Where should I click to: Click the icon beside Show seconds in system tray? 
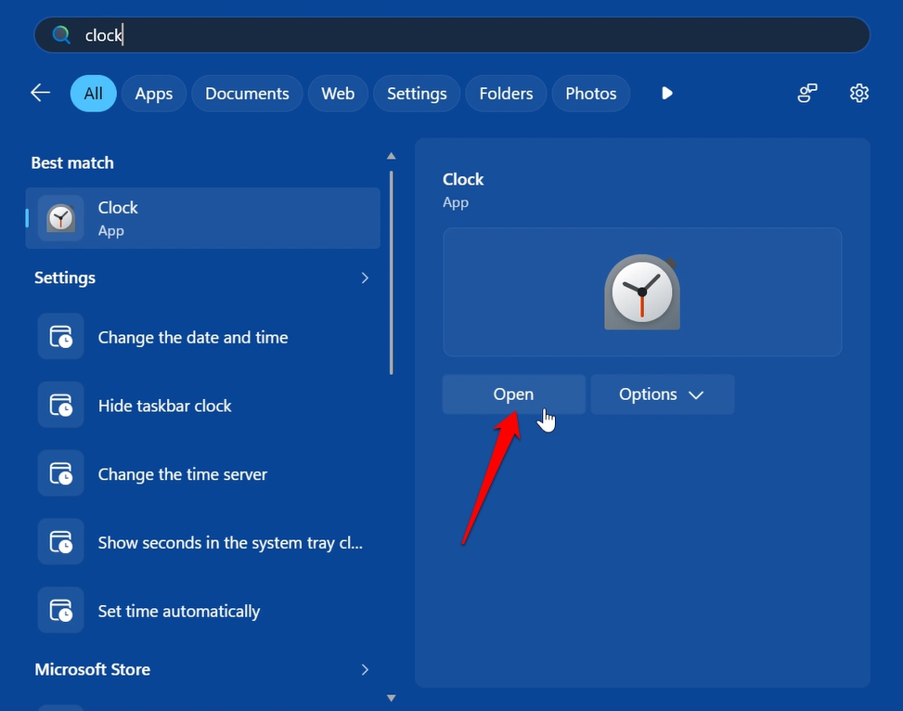pos(61,542)
